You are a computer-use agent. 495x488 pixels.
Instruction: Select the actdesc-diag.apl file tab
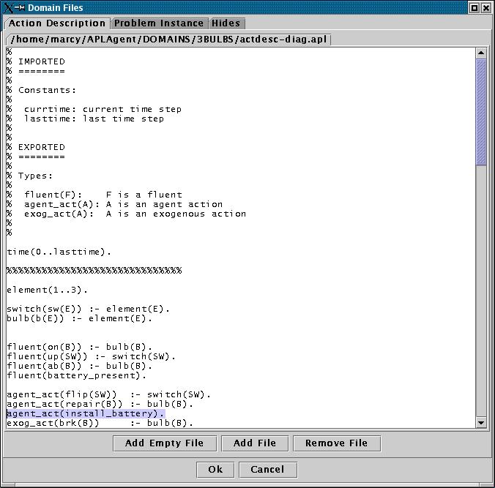coord(168,39)
